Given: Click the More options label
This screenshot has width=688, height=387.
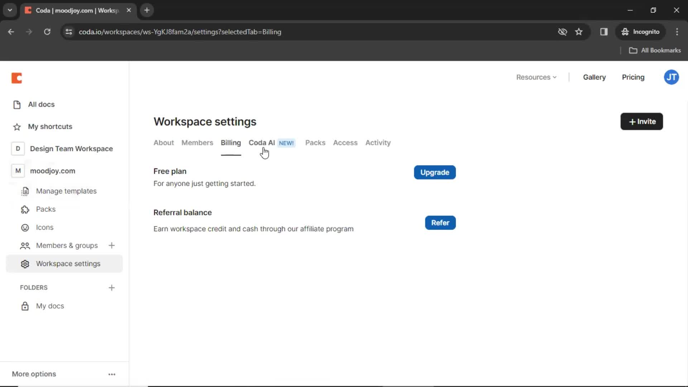Looking at the screenshot, I should (x=34, y=374).
